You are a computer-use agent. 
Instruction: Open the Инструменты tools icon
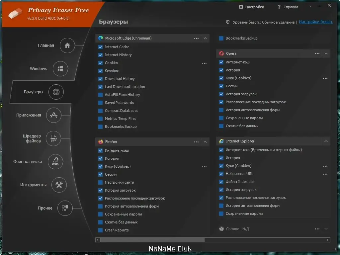pos(59,185)
